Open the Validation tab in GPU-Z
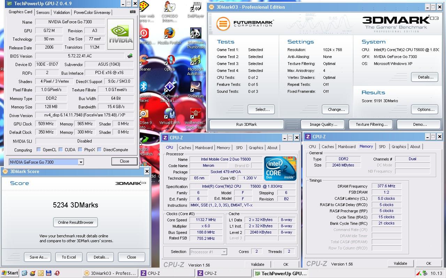Image resolution: width=446 pixels, height=278 pixels. click(x=62, y=12)
